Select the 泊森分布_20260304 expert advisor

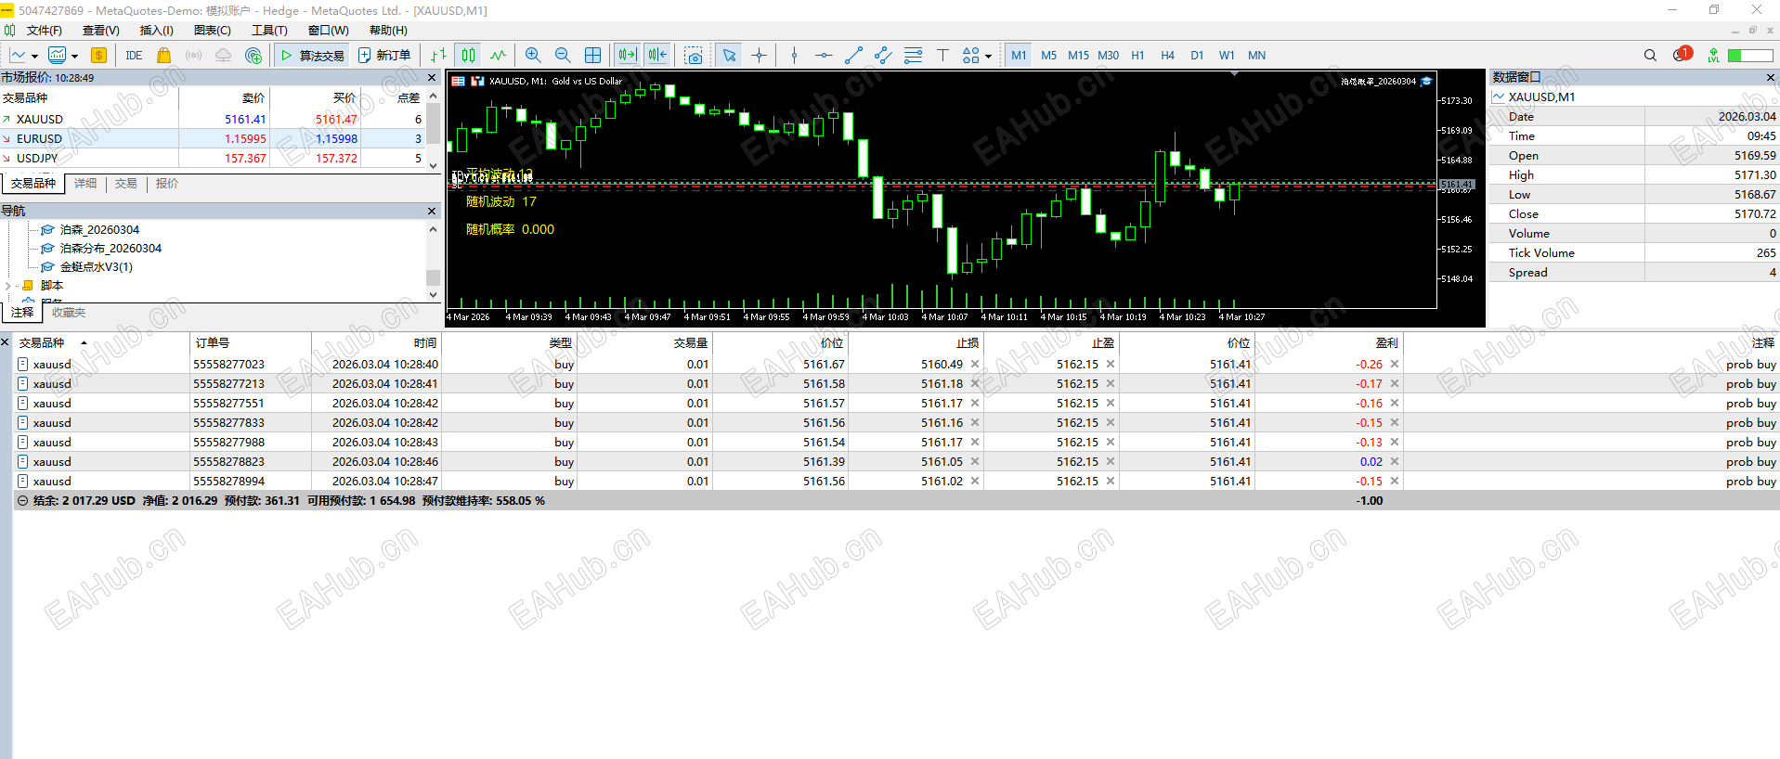[110, 249]
